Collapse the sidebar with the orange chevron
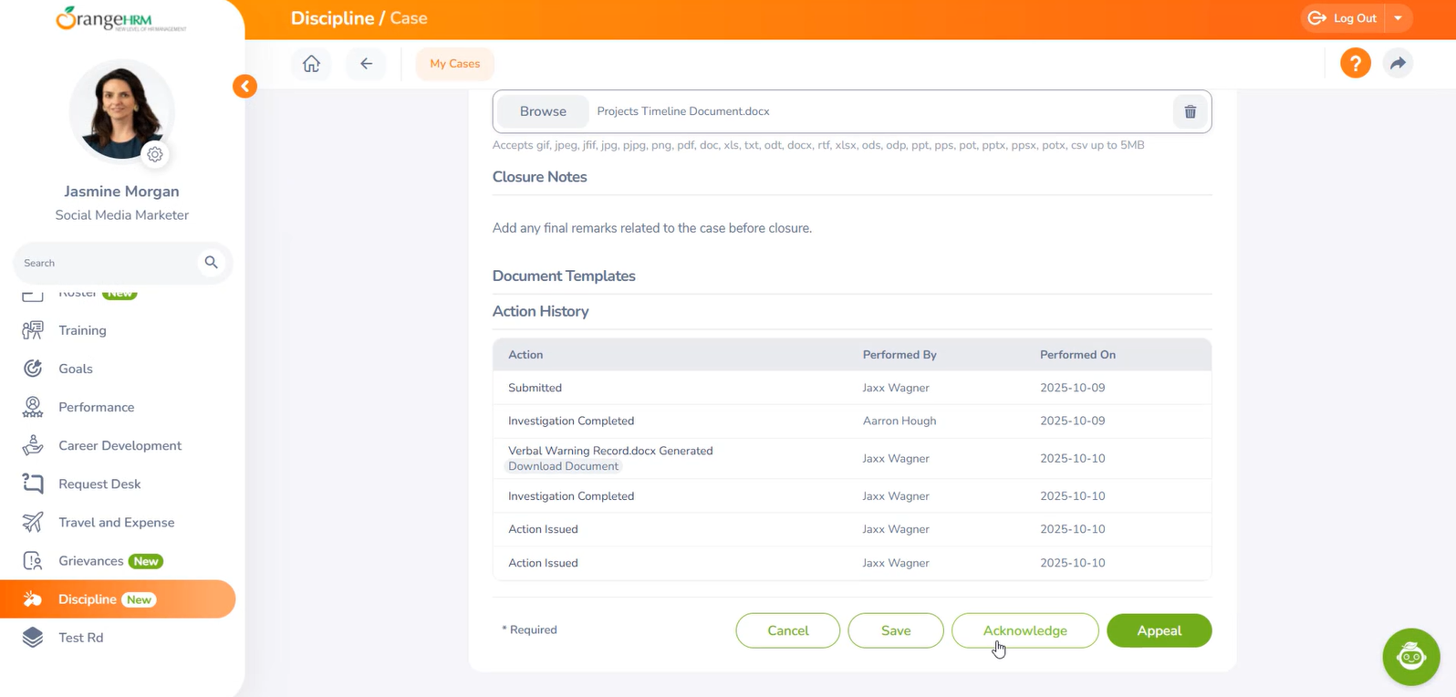The image size is (1456, 697). pyautogui.click(x=244, y=86)
